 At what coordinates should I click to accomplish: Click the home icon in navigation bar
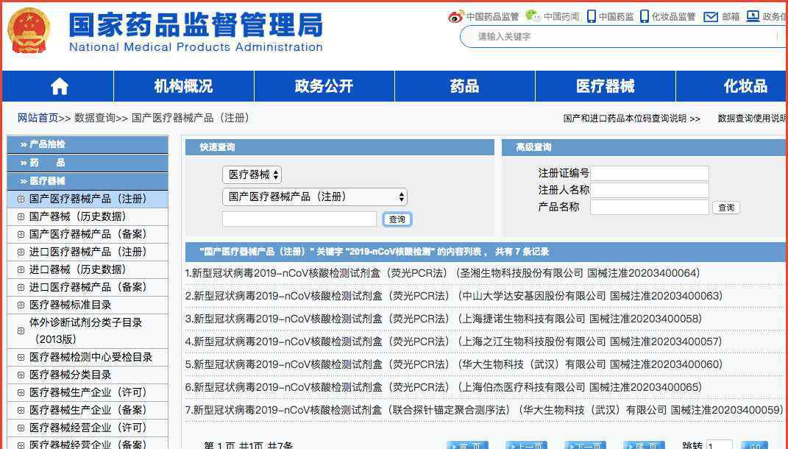pyautogui.click(x=60, y=86)
